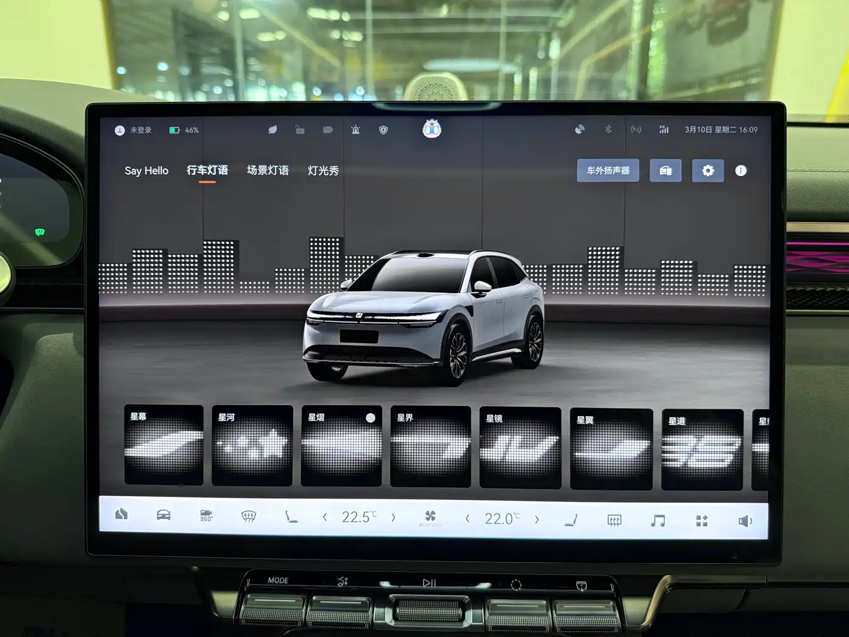The width and height of the screenshot is (849, 637).
Task: Raise passenger temperature from 22.0
Action: [x=537, y=519]
